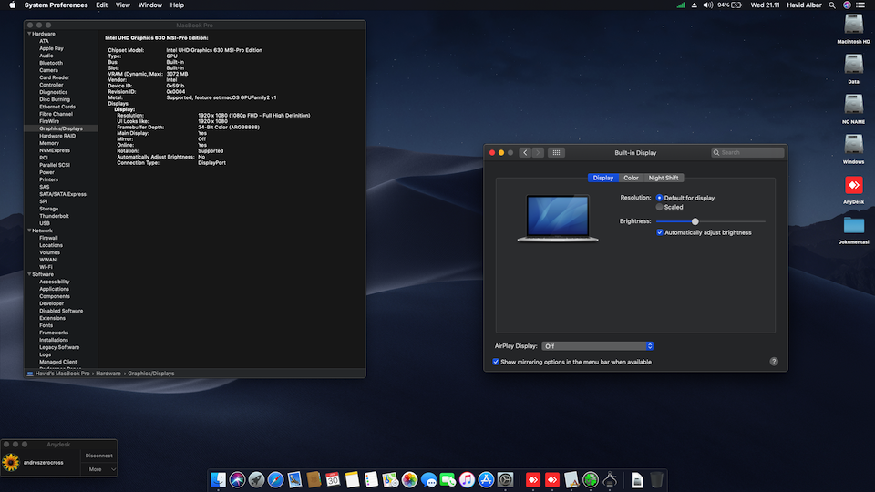The width and height of the screenshot is (875, 492).
Task: Open Finder from the Dock
Action: click(x=218, y=480)
